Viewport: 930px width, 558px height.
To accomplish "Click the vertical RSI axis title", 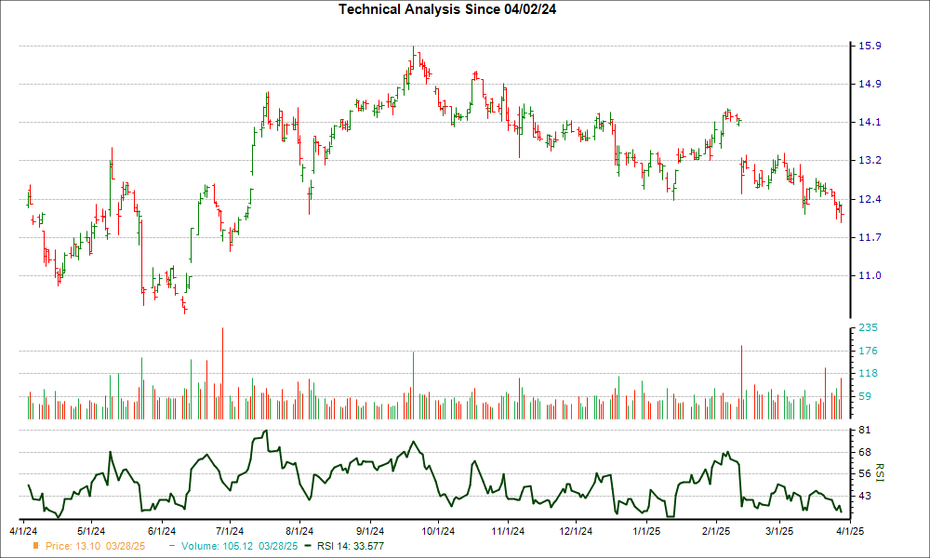I will 879,472.
